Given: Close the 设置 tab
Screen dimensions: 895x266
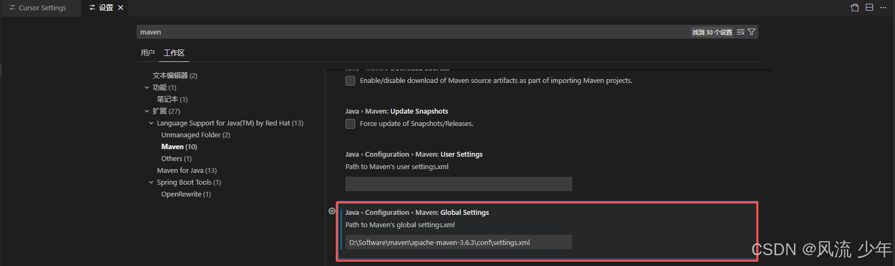Looking at the screenshot, I should (120, 8).
